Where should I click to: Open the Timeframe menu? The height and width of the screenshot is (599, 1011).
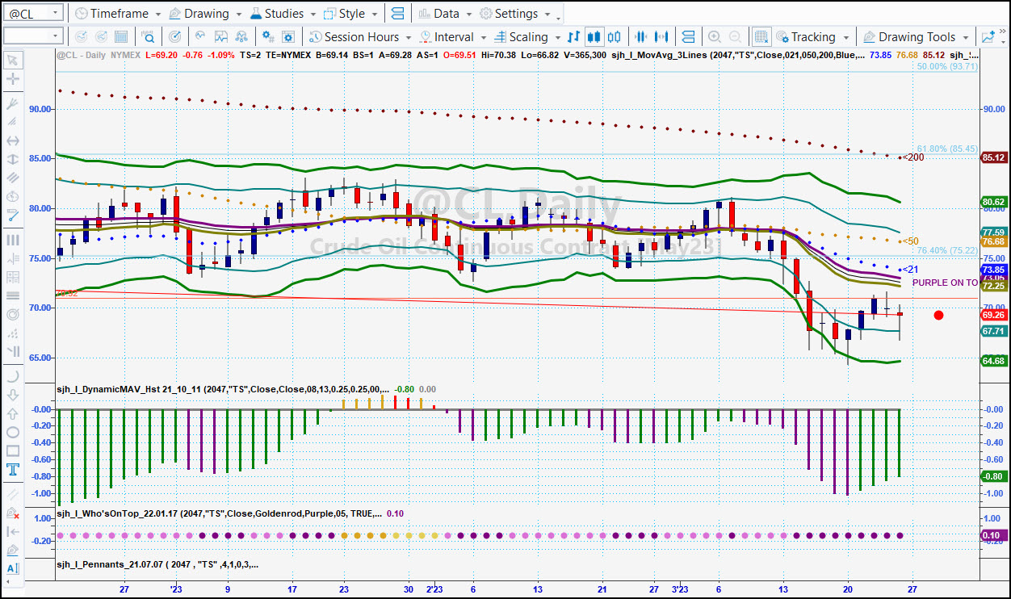point(117,14)
